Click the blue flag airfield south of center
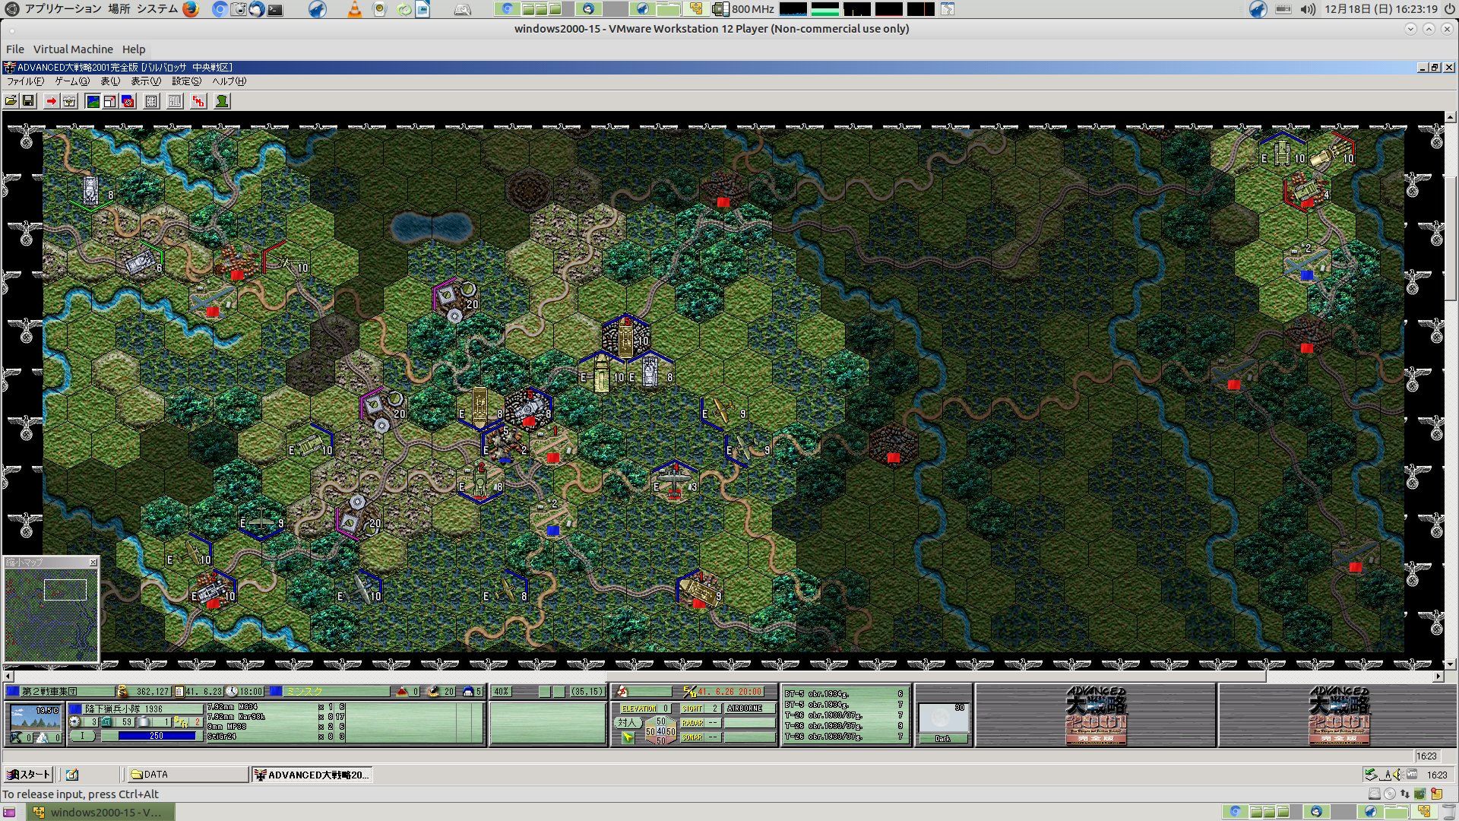Image resolution: width=1459 pixels, height=821 pixels. click(x=552, y=518)
